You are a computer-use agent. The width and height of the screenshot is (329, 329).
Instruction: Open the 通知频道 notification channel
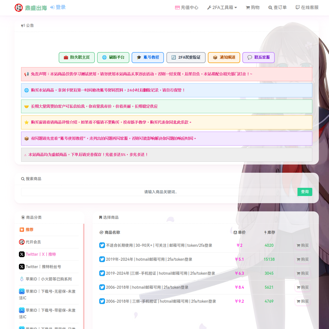(x=224, y=58)
